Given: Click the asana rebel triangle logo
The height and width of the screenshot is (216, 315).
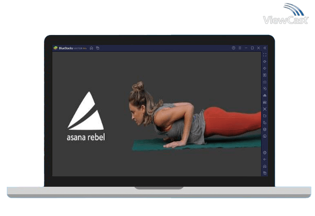Looking at the screenshot, I should [x=86, y=111].
